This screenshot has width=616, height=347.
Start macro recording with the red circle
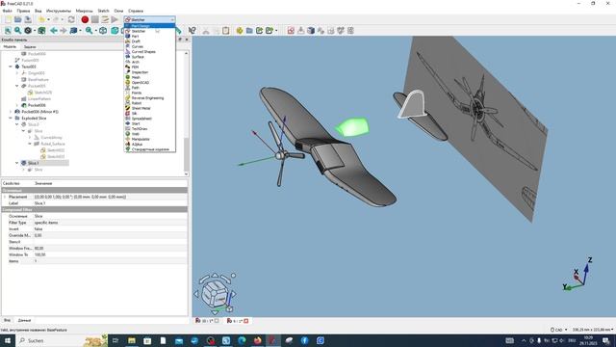point(85,19)
